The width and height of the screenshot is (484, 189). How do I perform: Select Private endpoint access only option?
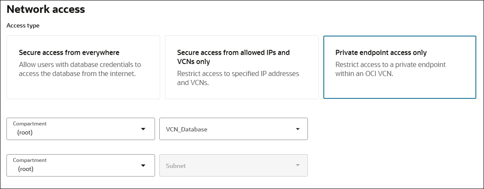pos(399,67)
